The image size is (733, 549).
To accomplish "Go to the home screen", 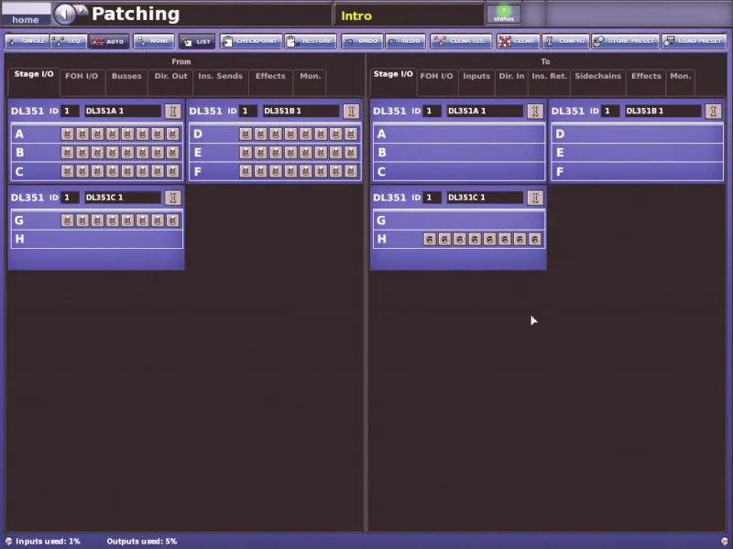I will pyautogui.click(x=26, y=14).
